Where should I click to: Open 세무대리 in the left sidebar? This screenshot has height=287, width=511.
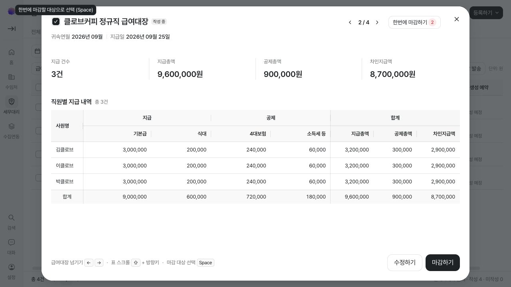click(x=12, y=106)
